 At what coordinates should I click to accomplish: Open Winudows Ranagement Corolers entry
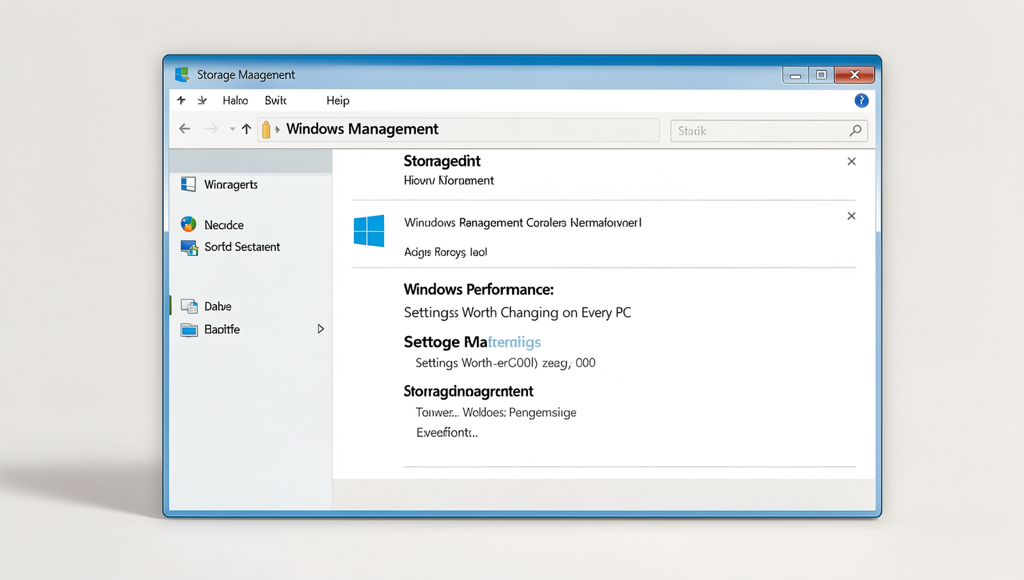coord(523,223)
